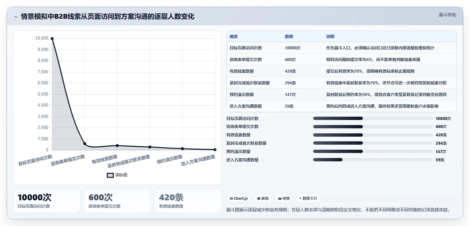Viewport: 470px width, 226px height.
Task: Click the progress bar for 预约演示数量
Action: coord(373,152)
